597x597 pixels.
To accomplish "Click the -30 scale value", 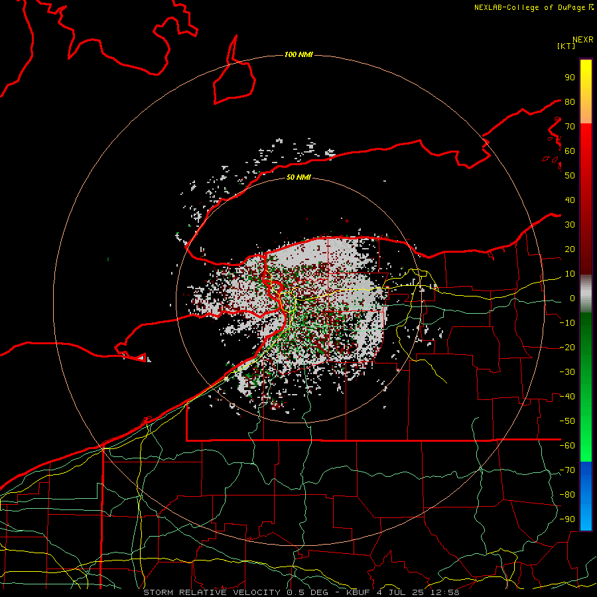I will pos(567,372).
